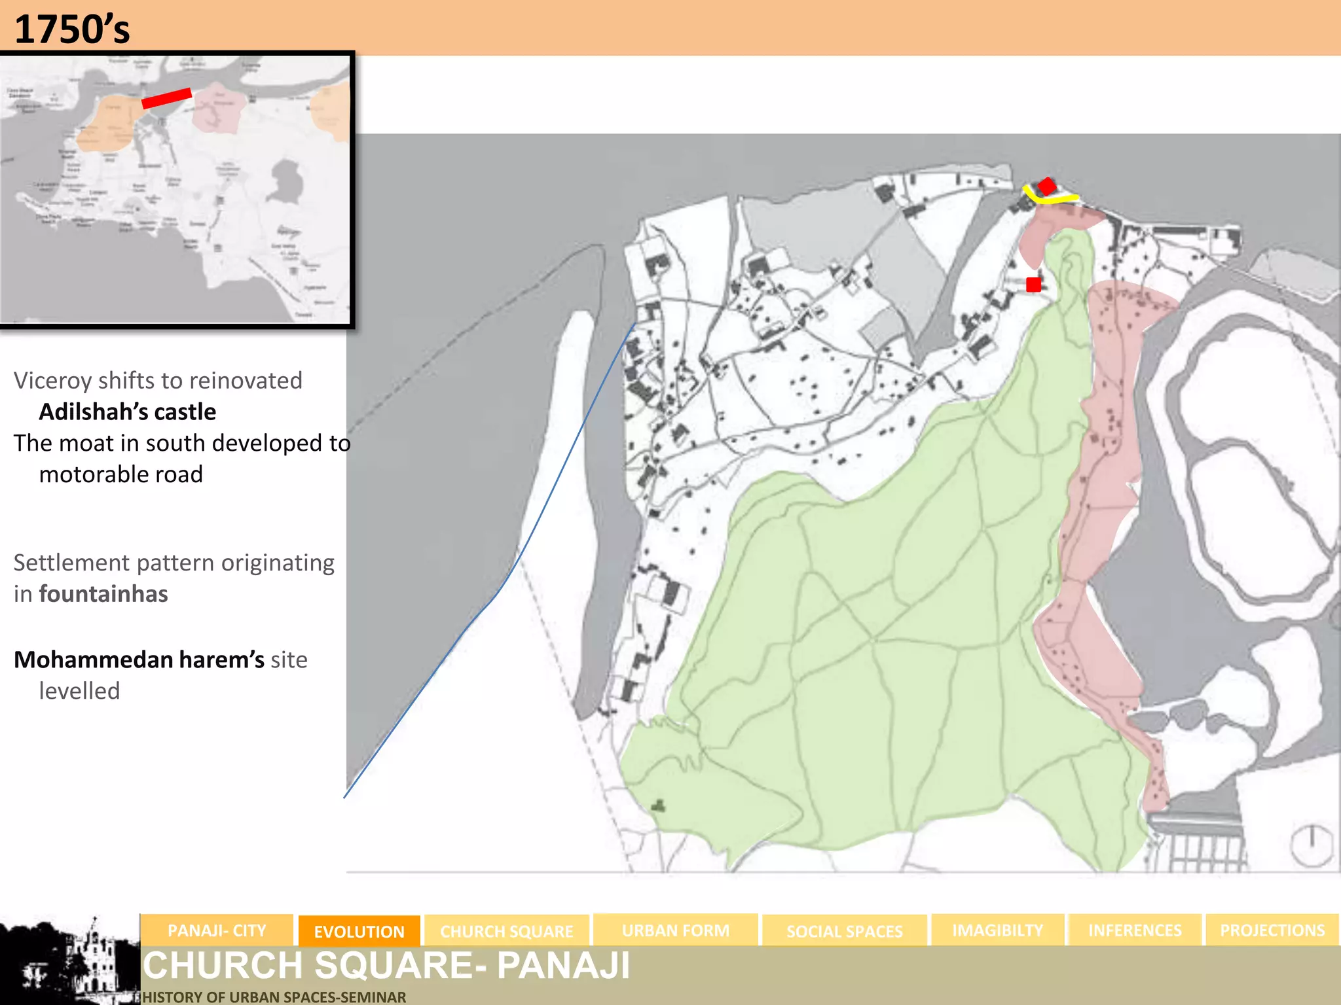
Task: Click the CHURCH SQUARE- PANAJI title text
Action: click(x=386, y=965)
